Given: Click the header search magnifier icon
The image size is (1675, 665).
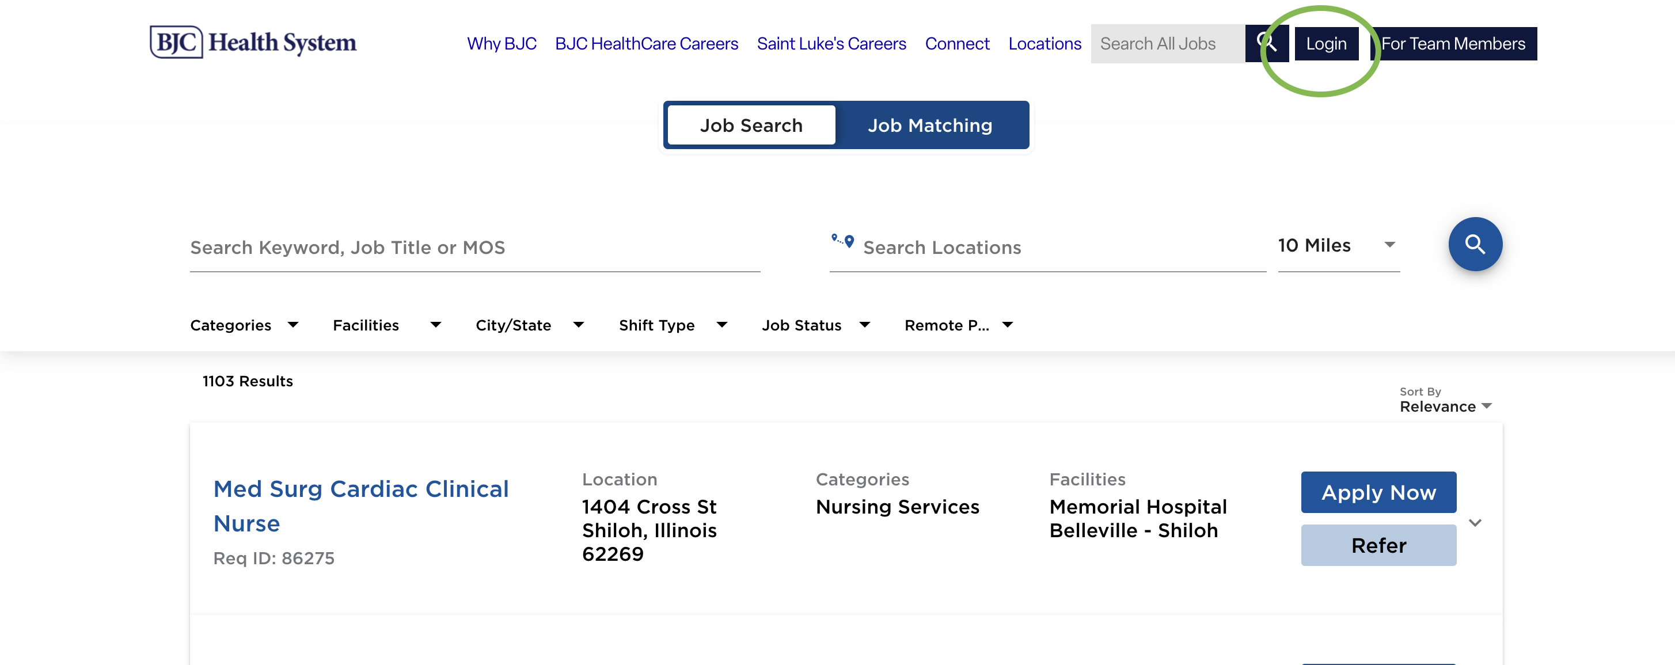Looking at the screenshot, I should 1267,43.
